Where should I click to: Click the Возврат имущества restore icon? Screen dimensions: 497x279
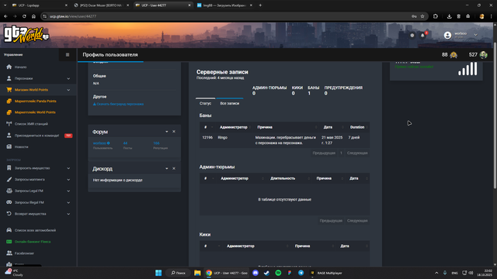(9, 214)
